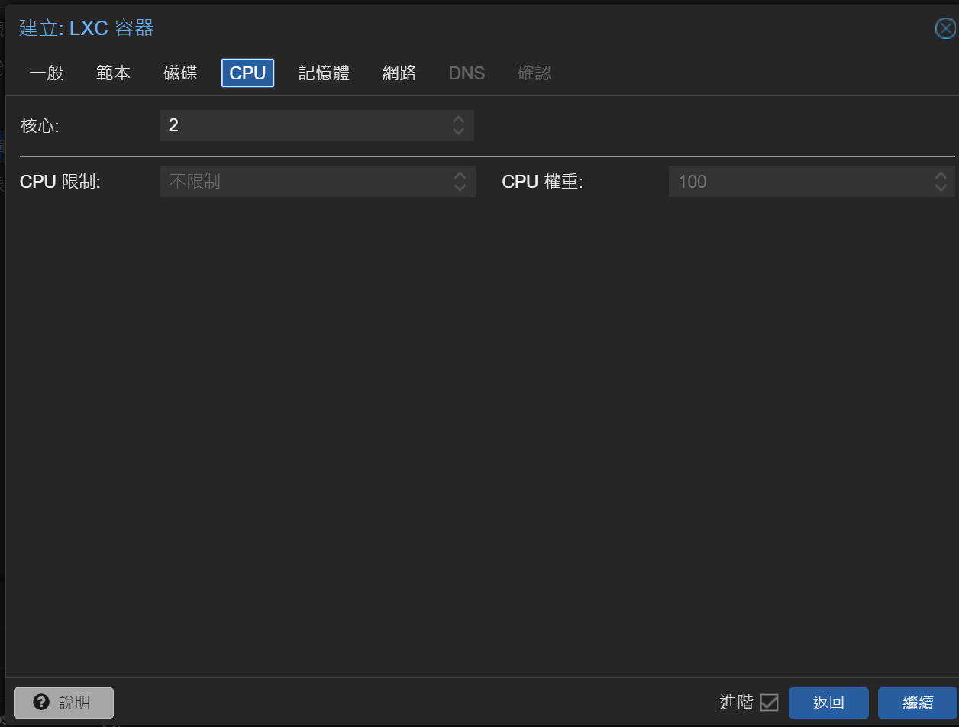The width and height of the screenshot is (959, 727).
Task: Close the 建立 LXC 容器 dialog
Action: click(x=944, y=27)
